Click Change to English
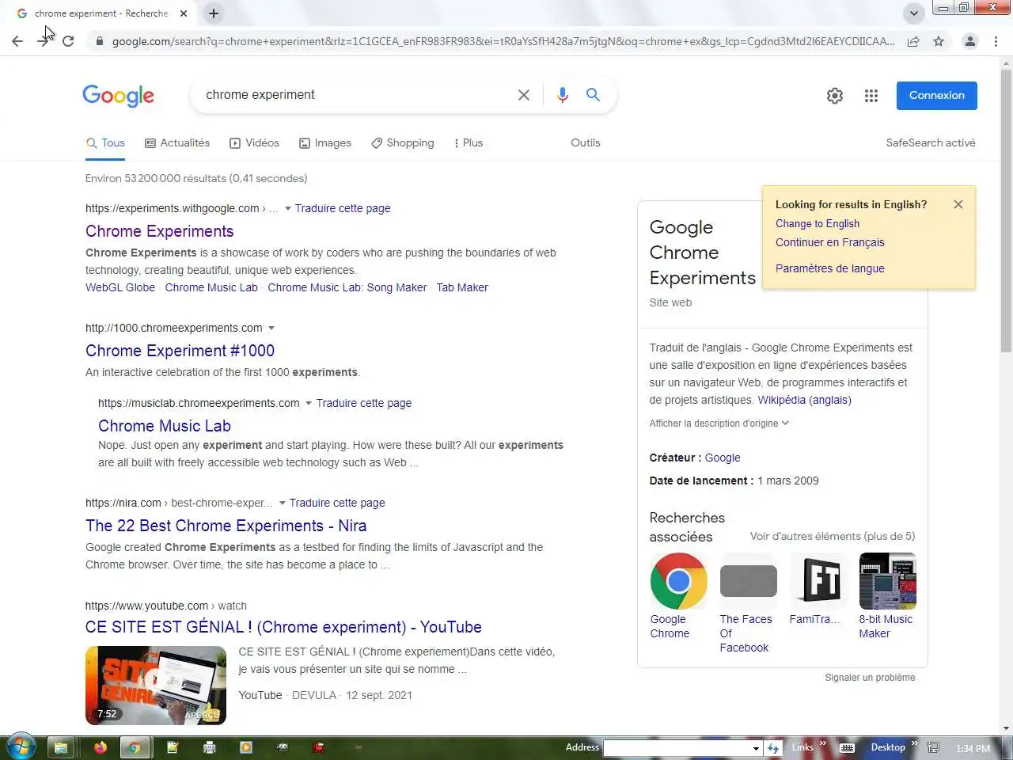This screenshot has width=1013, height=760. tap(818, 224)
